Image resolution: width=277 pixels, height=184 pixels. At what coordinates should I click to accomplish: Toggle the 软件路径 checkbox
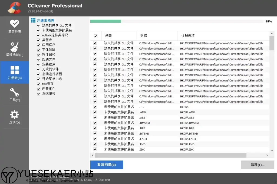[x=38, y=55]
